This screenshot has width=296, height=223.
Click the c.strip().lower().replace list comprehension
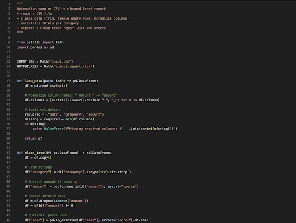click(105, 100)
